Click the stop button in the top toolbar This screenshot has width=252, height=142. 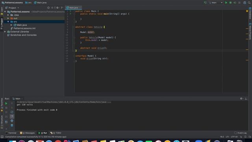pyautogui.click(x=239, y=3)
